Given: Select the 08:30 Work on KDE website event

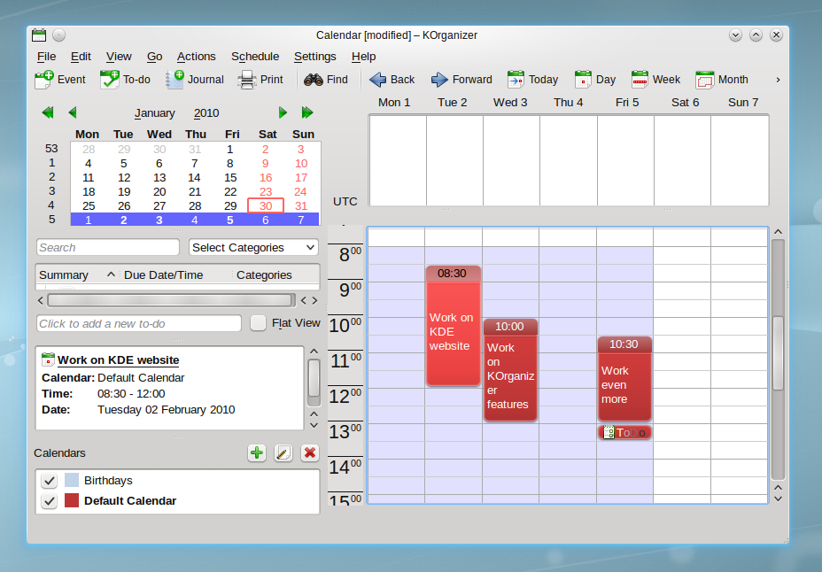Looking at the screenshot, I should coord(453,326).
